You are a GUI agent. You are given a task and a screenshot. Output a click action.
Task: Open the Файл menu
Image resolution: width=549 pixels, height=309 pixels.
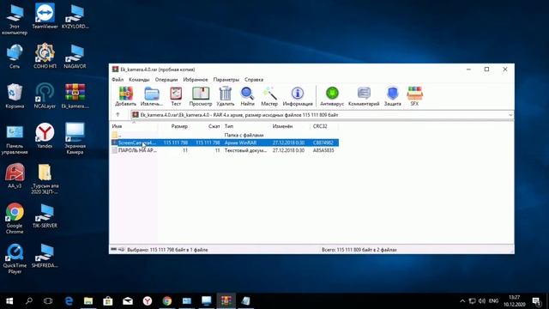coord(118,80)
